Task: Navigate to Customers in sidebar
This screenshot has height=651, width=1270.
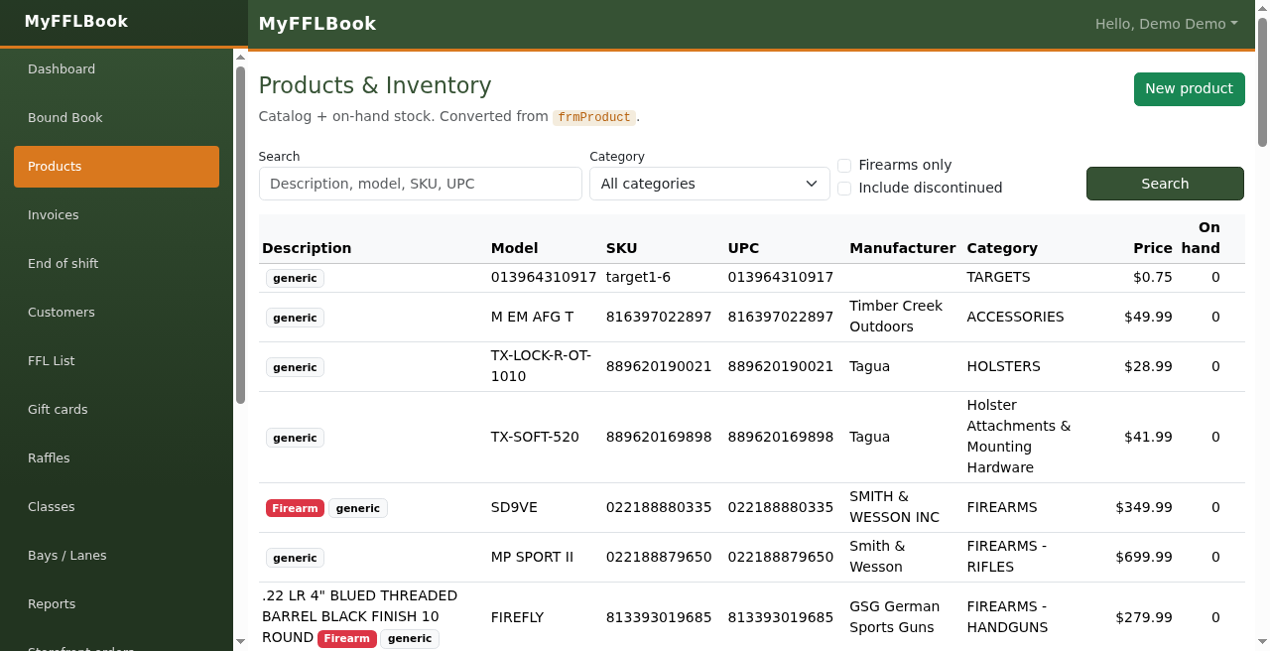Action: [x=116, y=313]
